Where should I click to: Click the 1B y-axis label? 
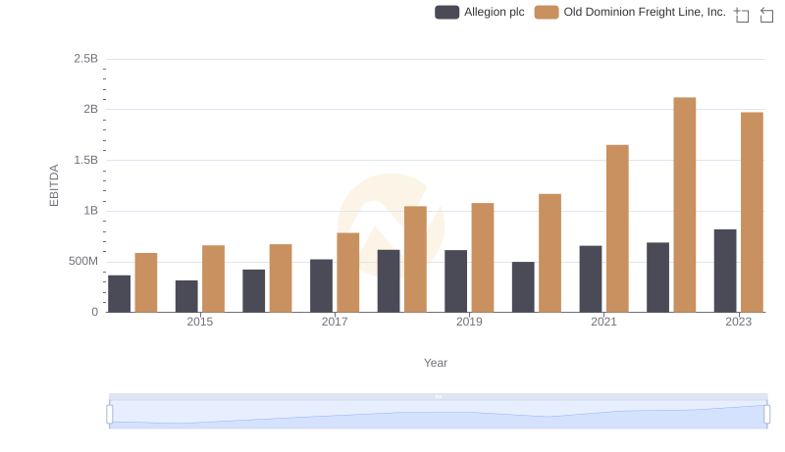click(90, 211)
